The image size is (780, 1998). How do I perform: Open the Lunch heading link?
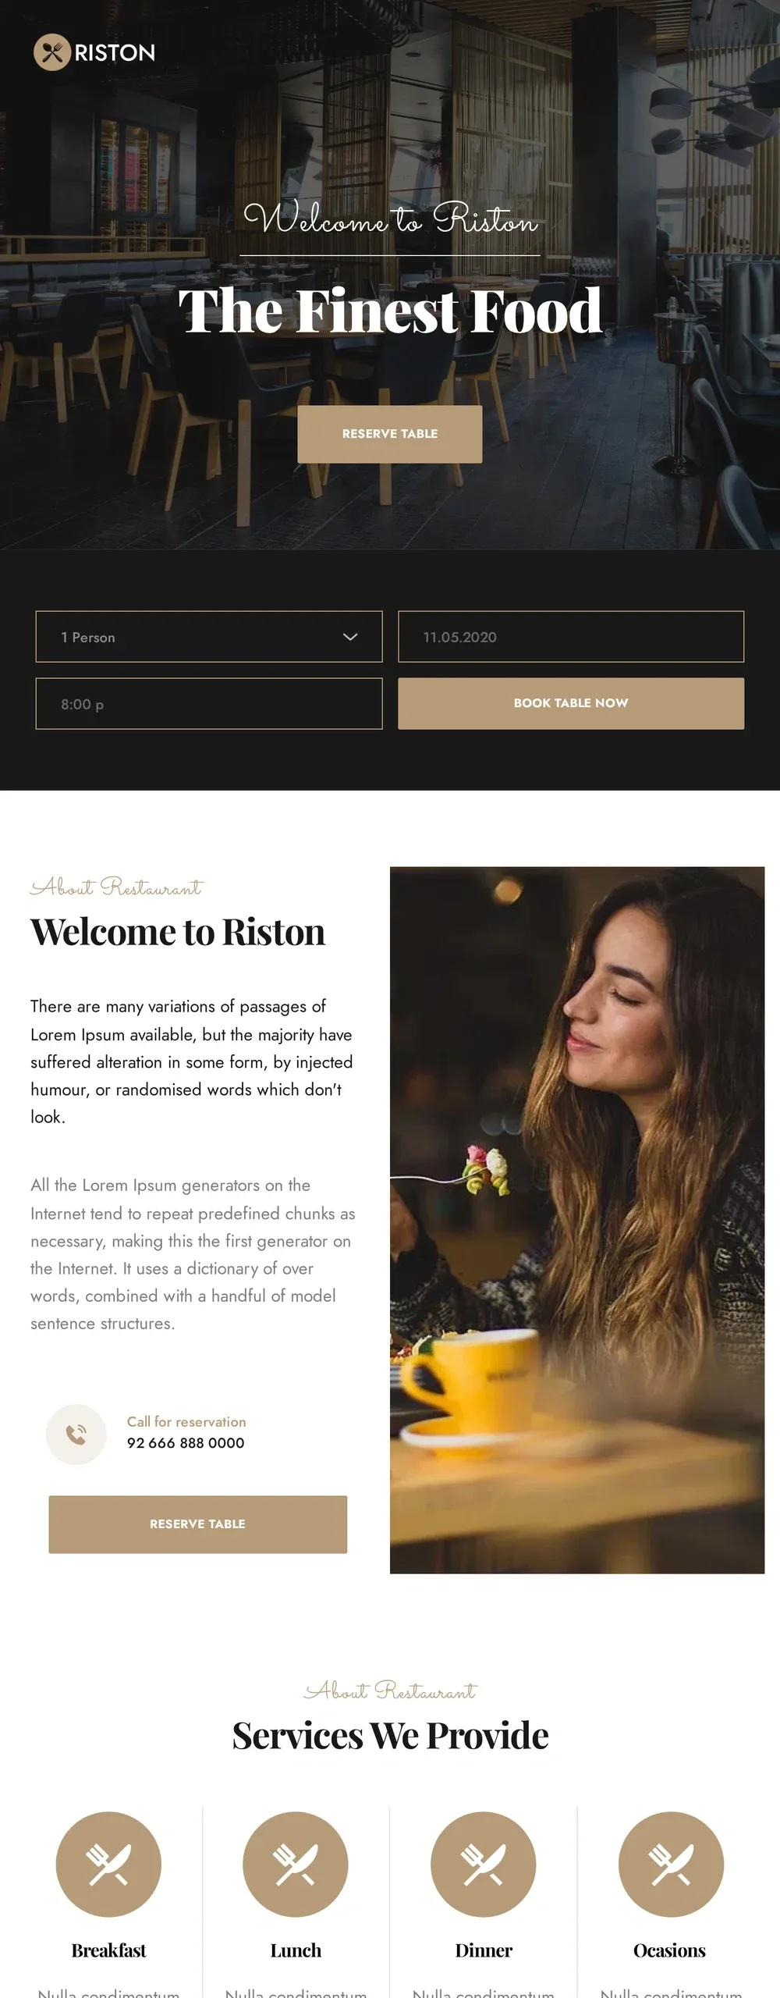(296, 1950)
